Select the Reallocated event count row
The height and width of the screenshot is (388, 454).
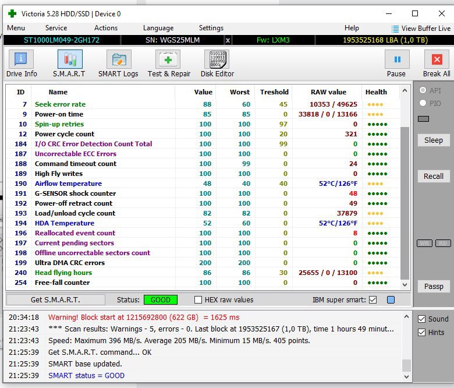pos(203,233)
